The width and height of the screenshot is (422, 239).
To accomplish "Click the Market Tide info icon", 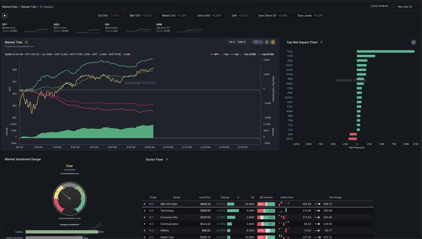I will tap(26, 42).
